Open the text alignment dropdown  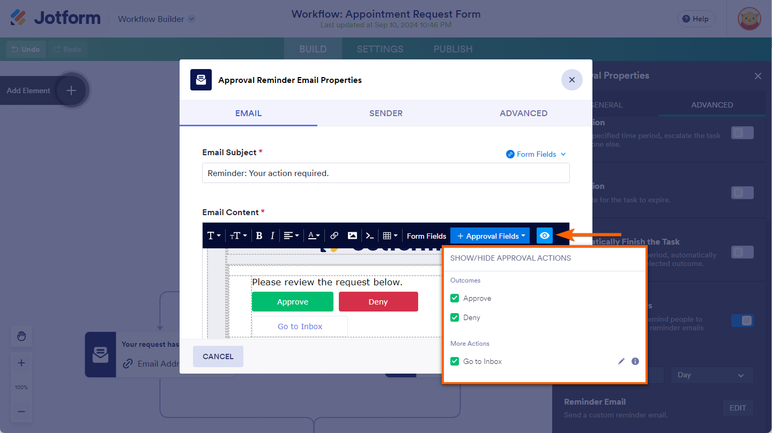[292, 236]
